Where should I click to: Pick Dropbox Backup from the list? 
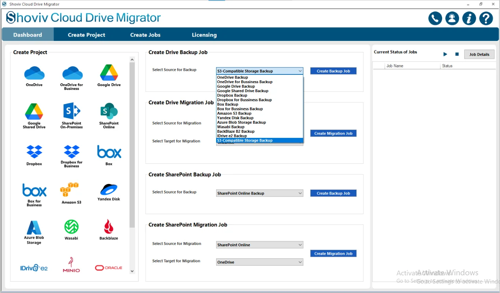coord(260,95)
